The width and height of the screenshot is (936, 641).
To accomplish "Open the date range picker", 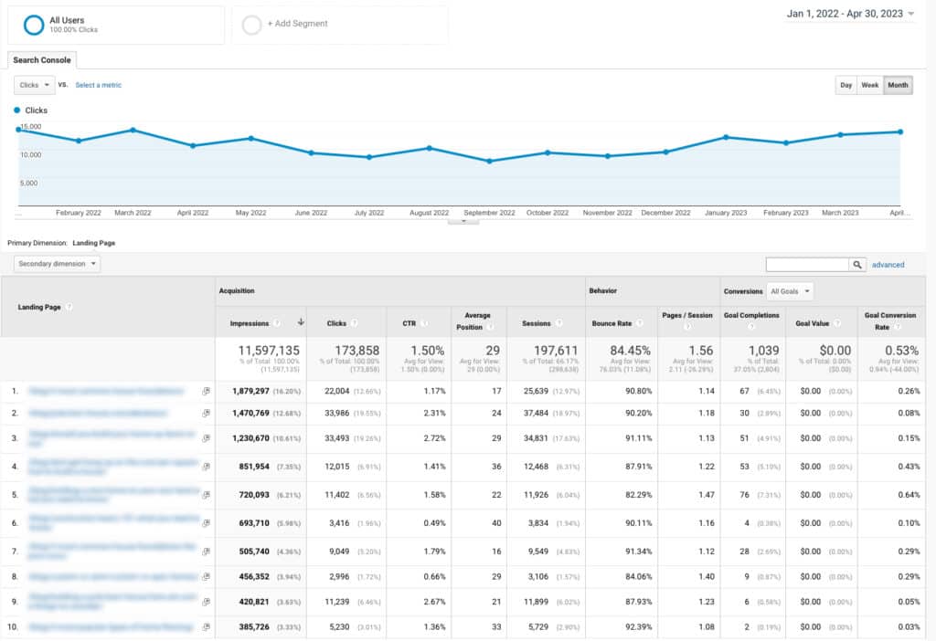I will coord(850,14).
